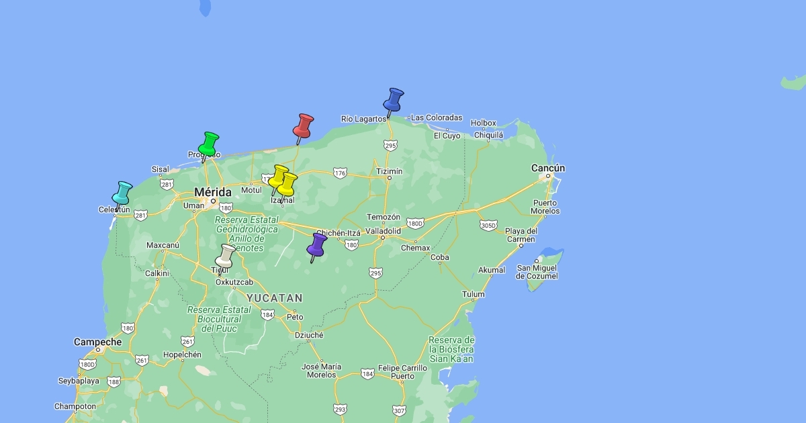The height and width of the screenshot is (423, 806).
Task: Click the 305D highway shield
Action: click(x=488, y=225)
